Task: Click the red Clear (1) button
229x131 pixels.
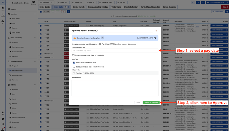Action: point(225,7)
